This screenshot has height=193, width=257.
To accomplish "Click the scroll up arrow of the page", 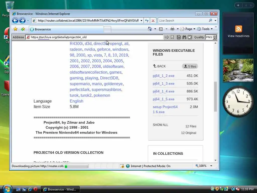I will click(215, 43).
